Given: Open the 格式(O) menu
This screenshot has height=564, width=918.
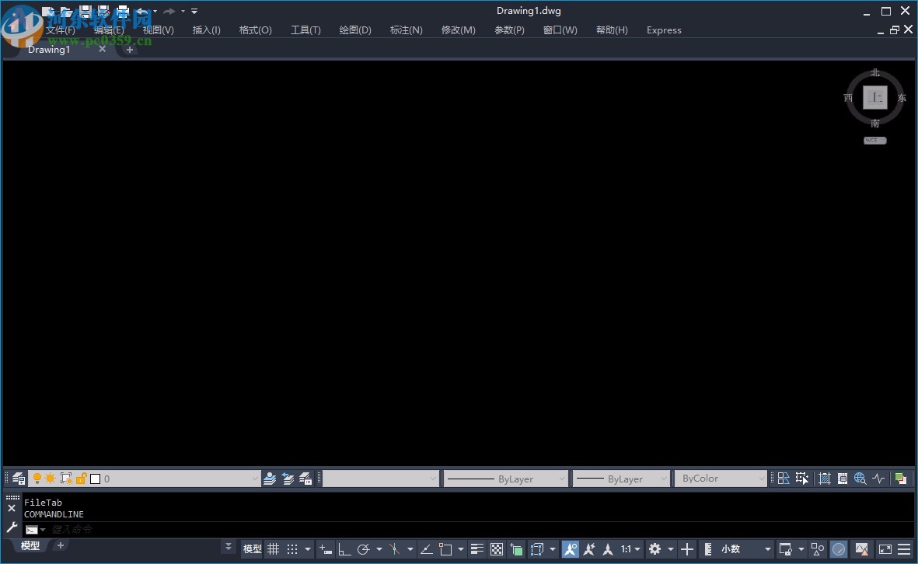Looking at the screenshot, I should click(255, 30).
